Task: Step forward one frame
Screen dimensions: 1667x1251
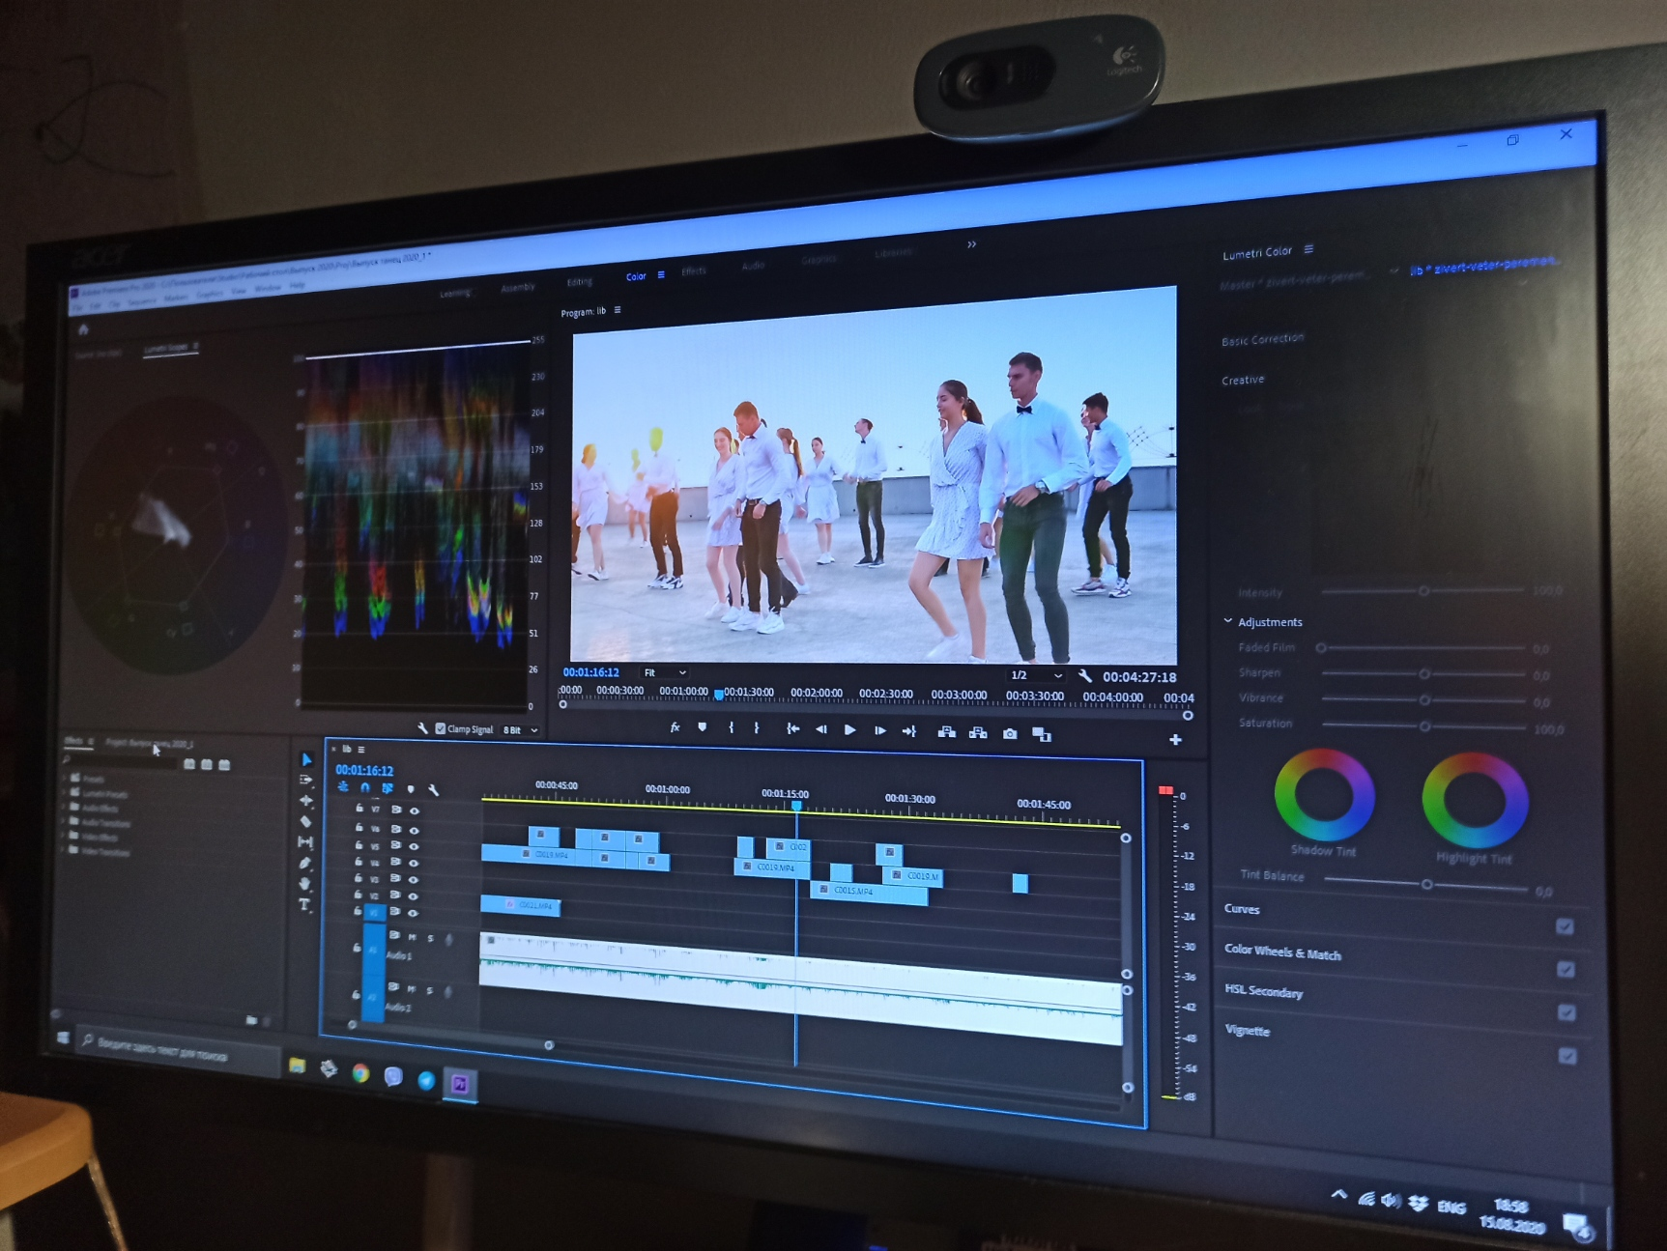Action: pos(879,731)
